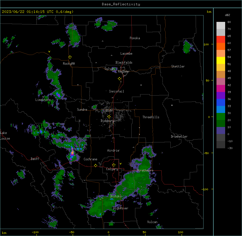Click the dBZ legend heading
The height and width of the screenshot is (236, 242).
pyautogui.click(x=227, y=15)
